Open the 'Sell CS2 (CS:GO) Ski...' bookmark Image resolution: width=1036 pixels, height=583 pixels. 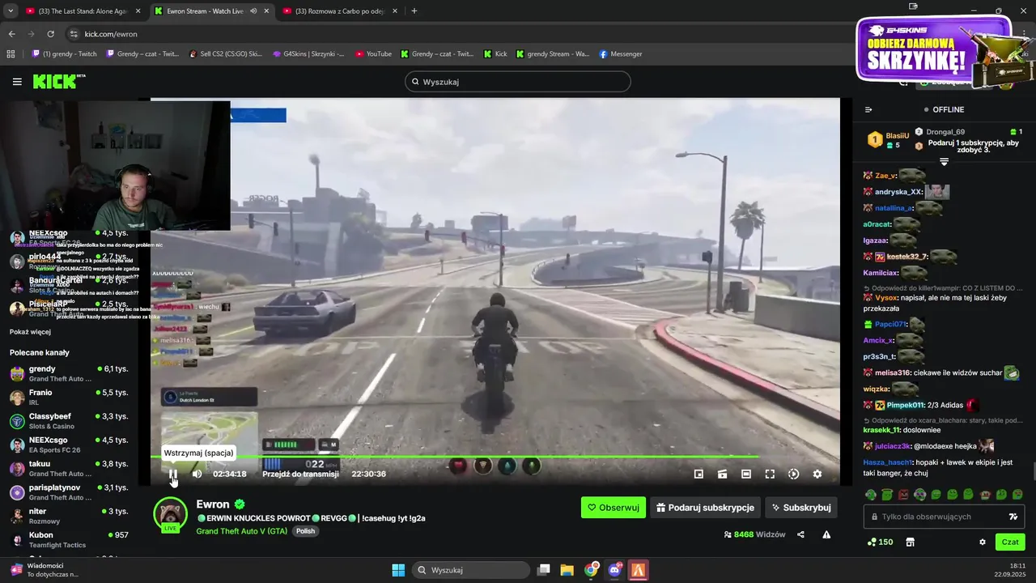tap(225, 54)
